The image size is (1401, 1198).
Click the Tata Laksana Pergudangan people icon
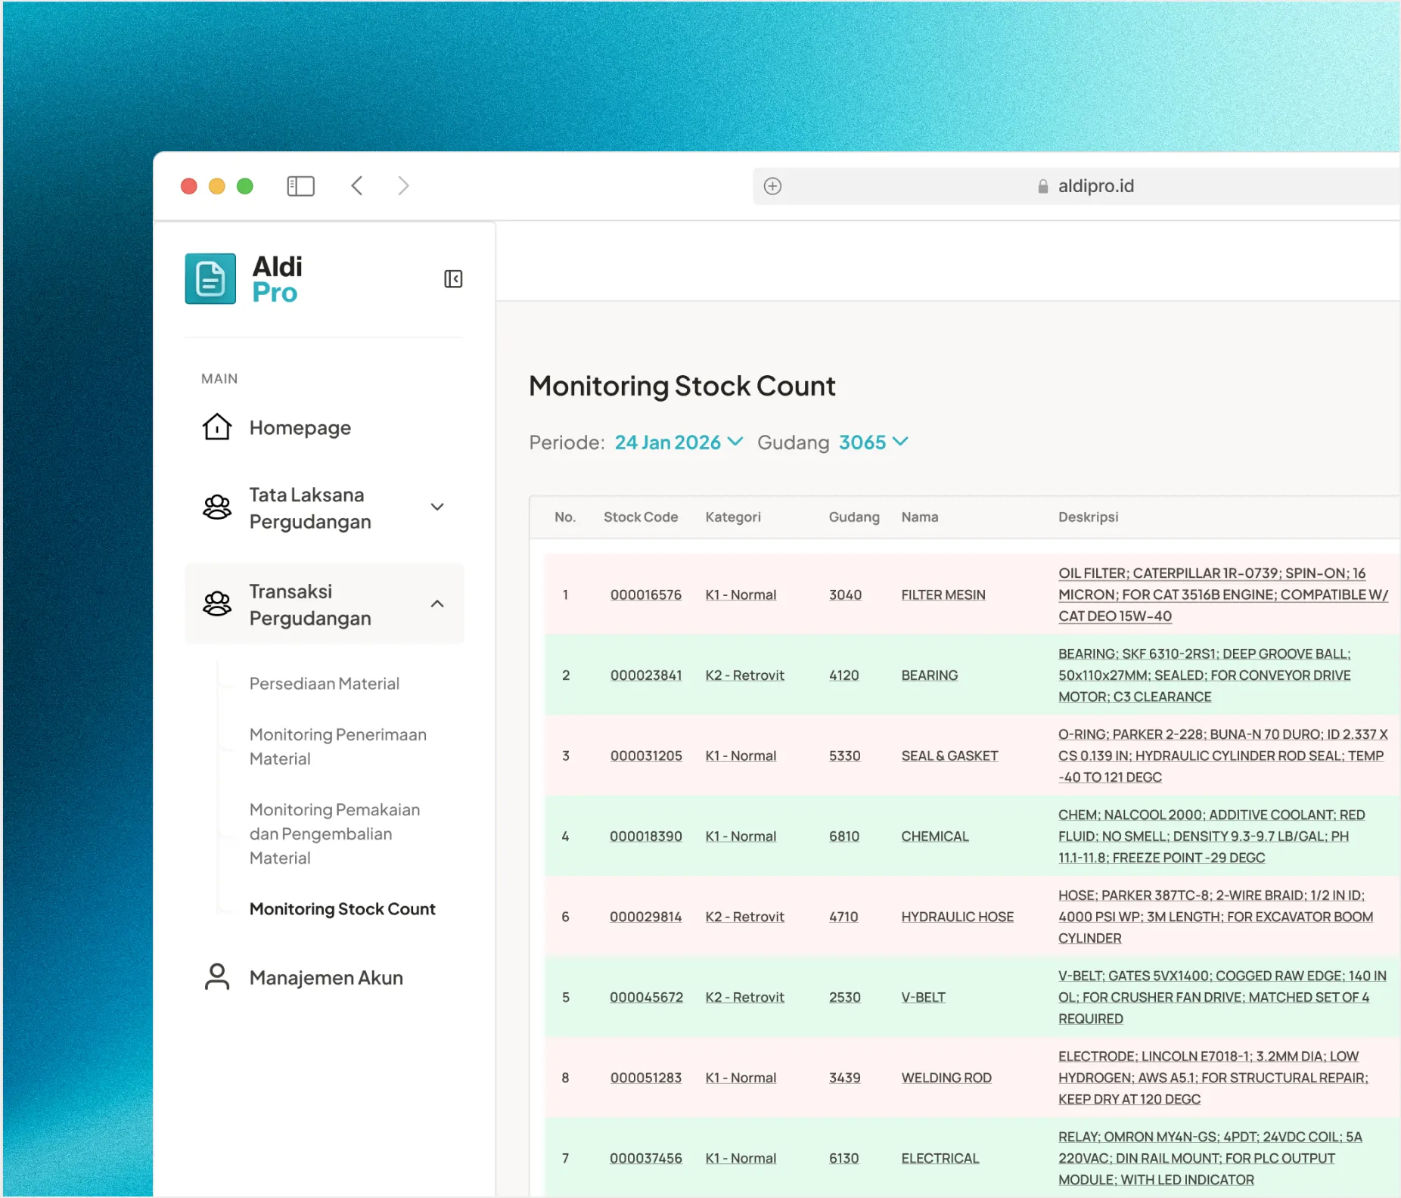[217, 507]
